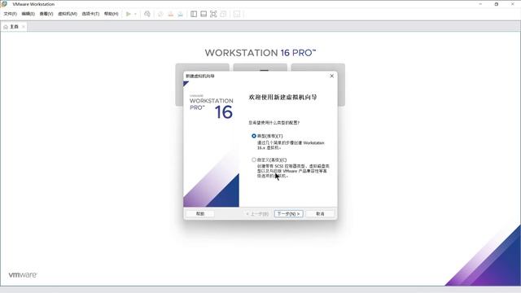Viewport: 521px width, 293px height.
Task: Click the Send Ctrl+Alt+Del toolbar icon
Action: tap(147, 14)
